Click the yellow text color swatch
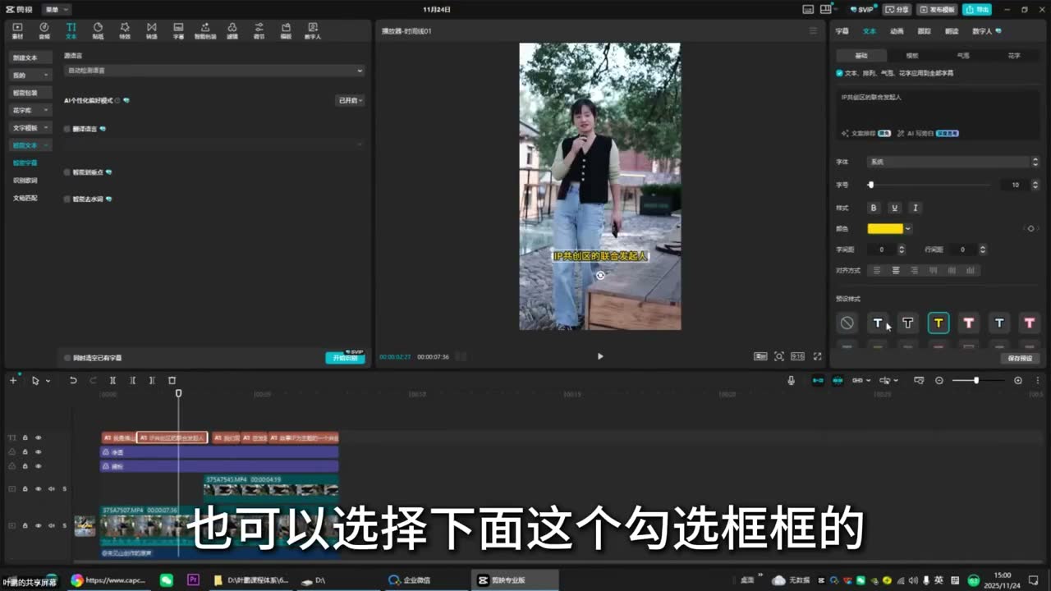Viewport: 1051px width, 591px height. pyautogui.click(x=885, y=229)
